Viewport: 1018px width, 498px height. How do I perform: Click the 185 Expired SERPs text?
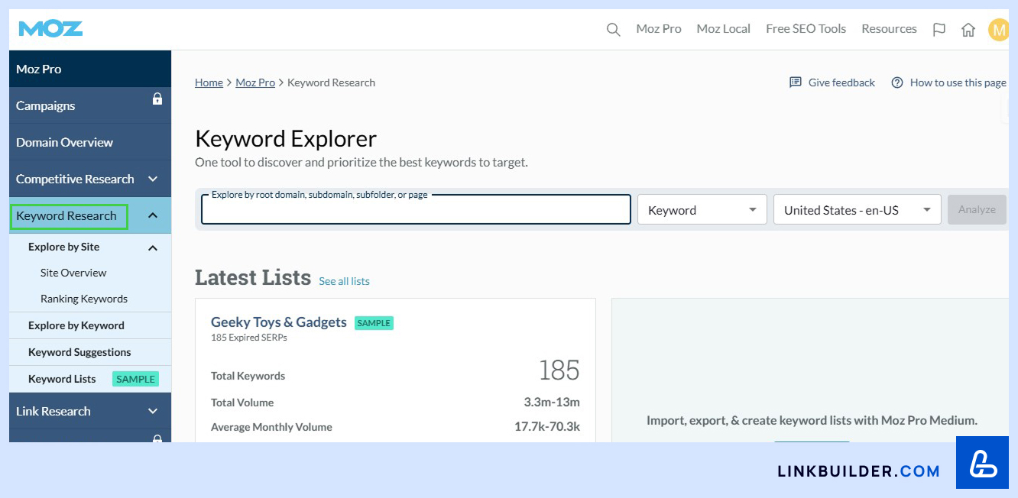click(x=249, y=337)
